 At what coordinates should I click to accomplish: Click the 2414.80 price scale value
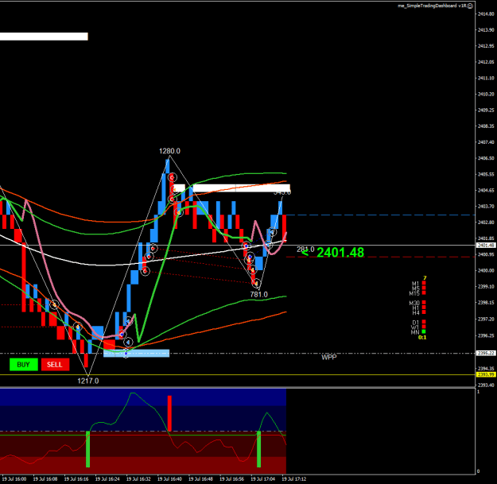coord(486,14)
